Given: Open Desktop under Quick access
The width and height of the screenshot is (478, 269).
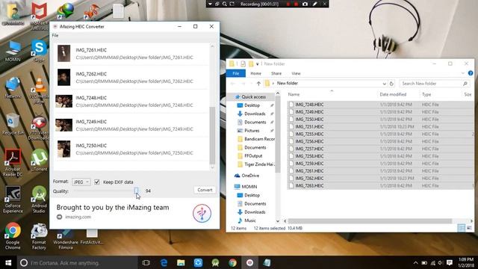Looking at the screenshot, I should pyautogui.click(x=252, y=105).
